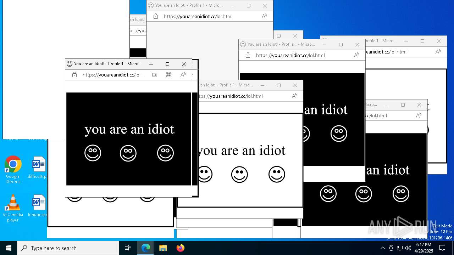Maximize the foreground You are an Idiot window
454x255 pixels.
pos(167,64)
